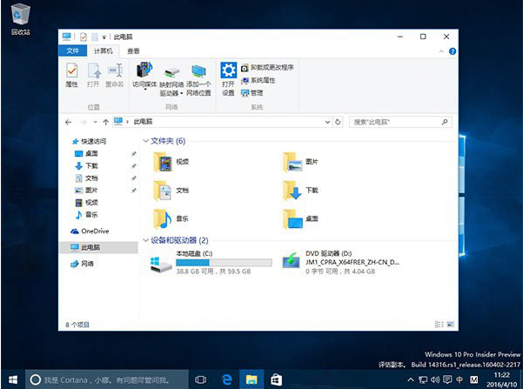The height and width of the screenshot is (389, 523).
Task: Open the 视频 folder in main pane
Action: (x=163, y=161)
